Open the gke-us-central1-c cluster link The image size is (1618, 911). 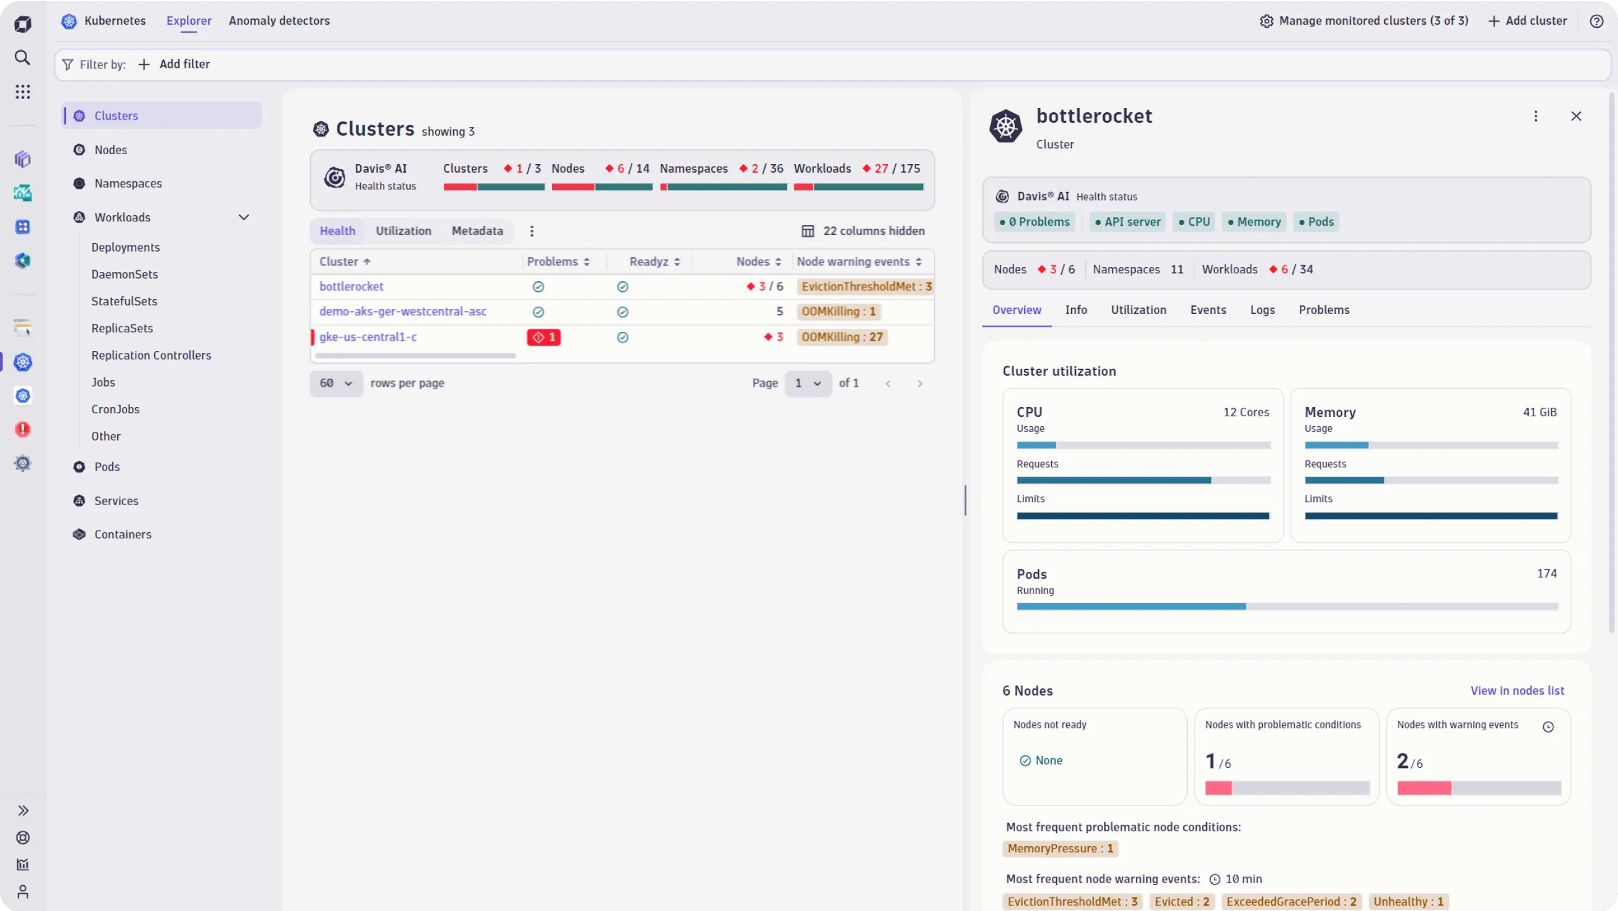[368, 337]
